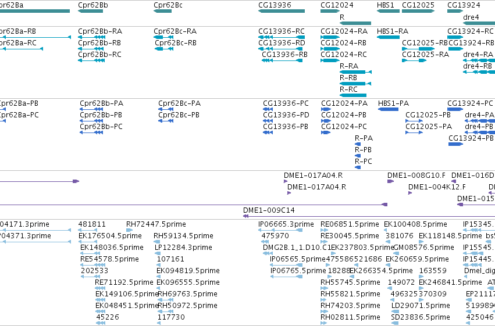
Task: Select the DME1-009C14 clone label
Action: pyautogui.click(x=269, y=210)
